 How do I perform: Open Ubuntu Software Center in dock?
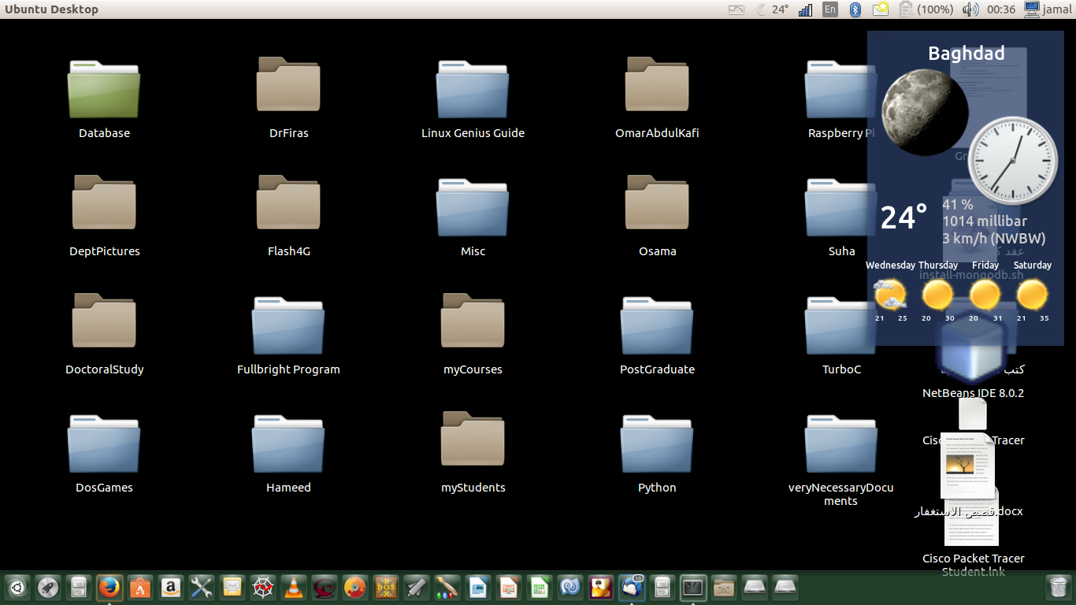140,587
